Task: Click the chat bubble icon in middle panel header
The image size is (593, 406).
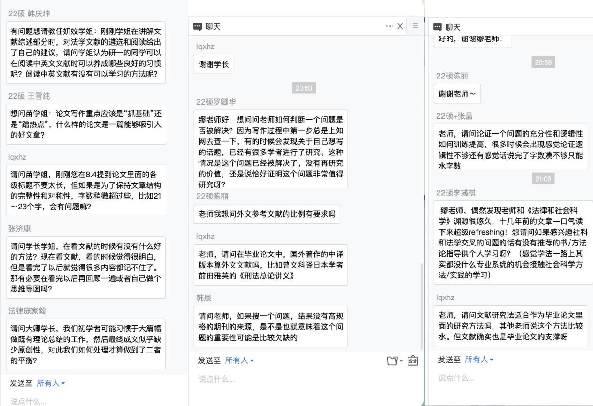Action: pyautogui.click(x=198, y=27)
